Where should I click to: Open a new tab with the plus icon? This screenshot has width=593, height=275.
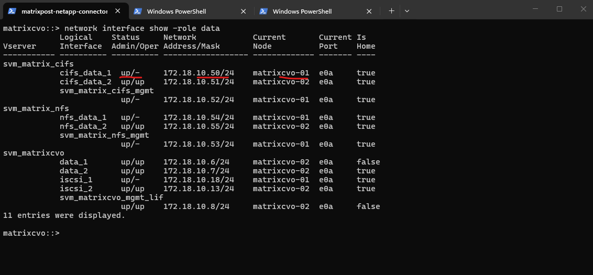coord(391,10)
